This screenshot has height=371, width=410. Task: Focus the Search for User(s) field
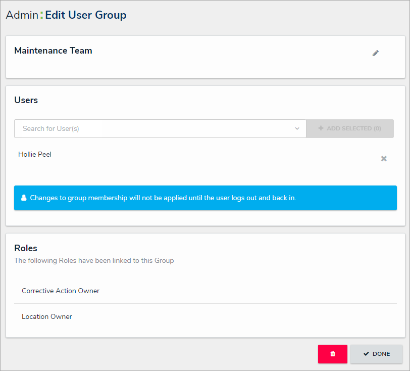(151, 128)
